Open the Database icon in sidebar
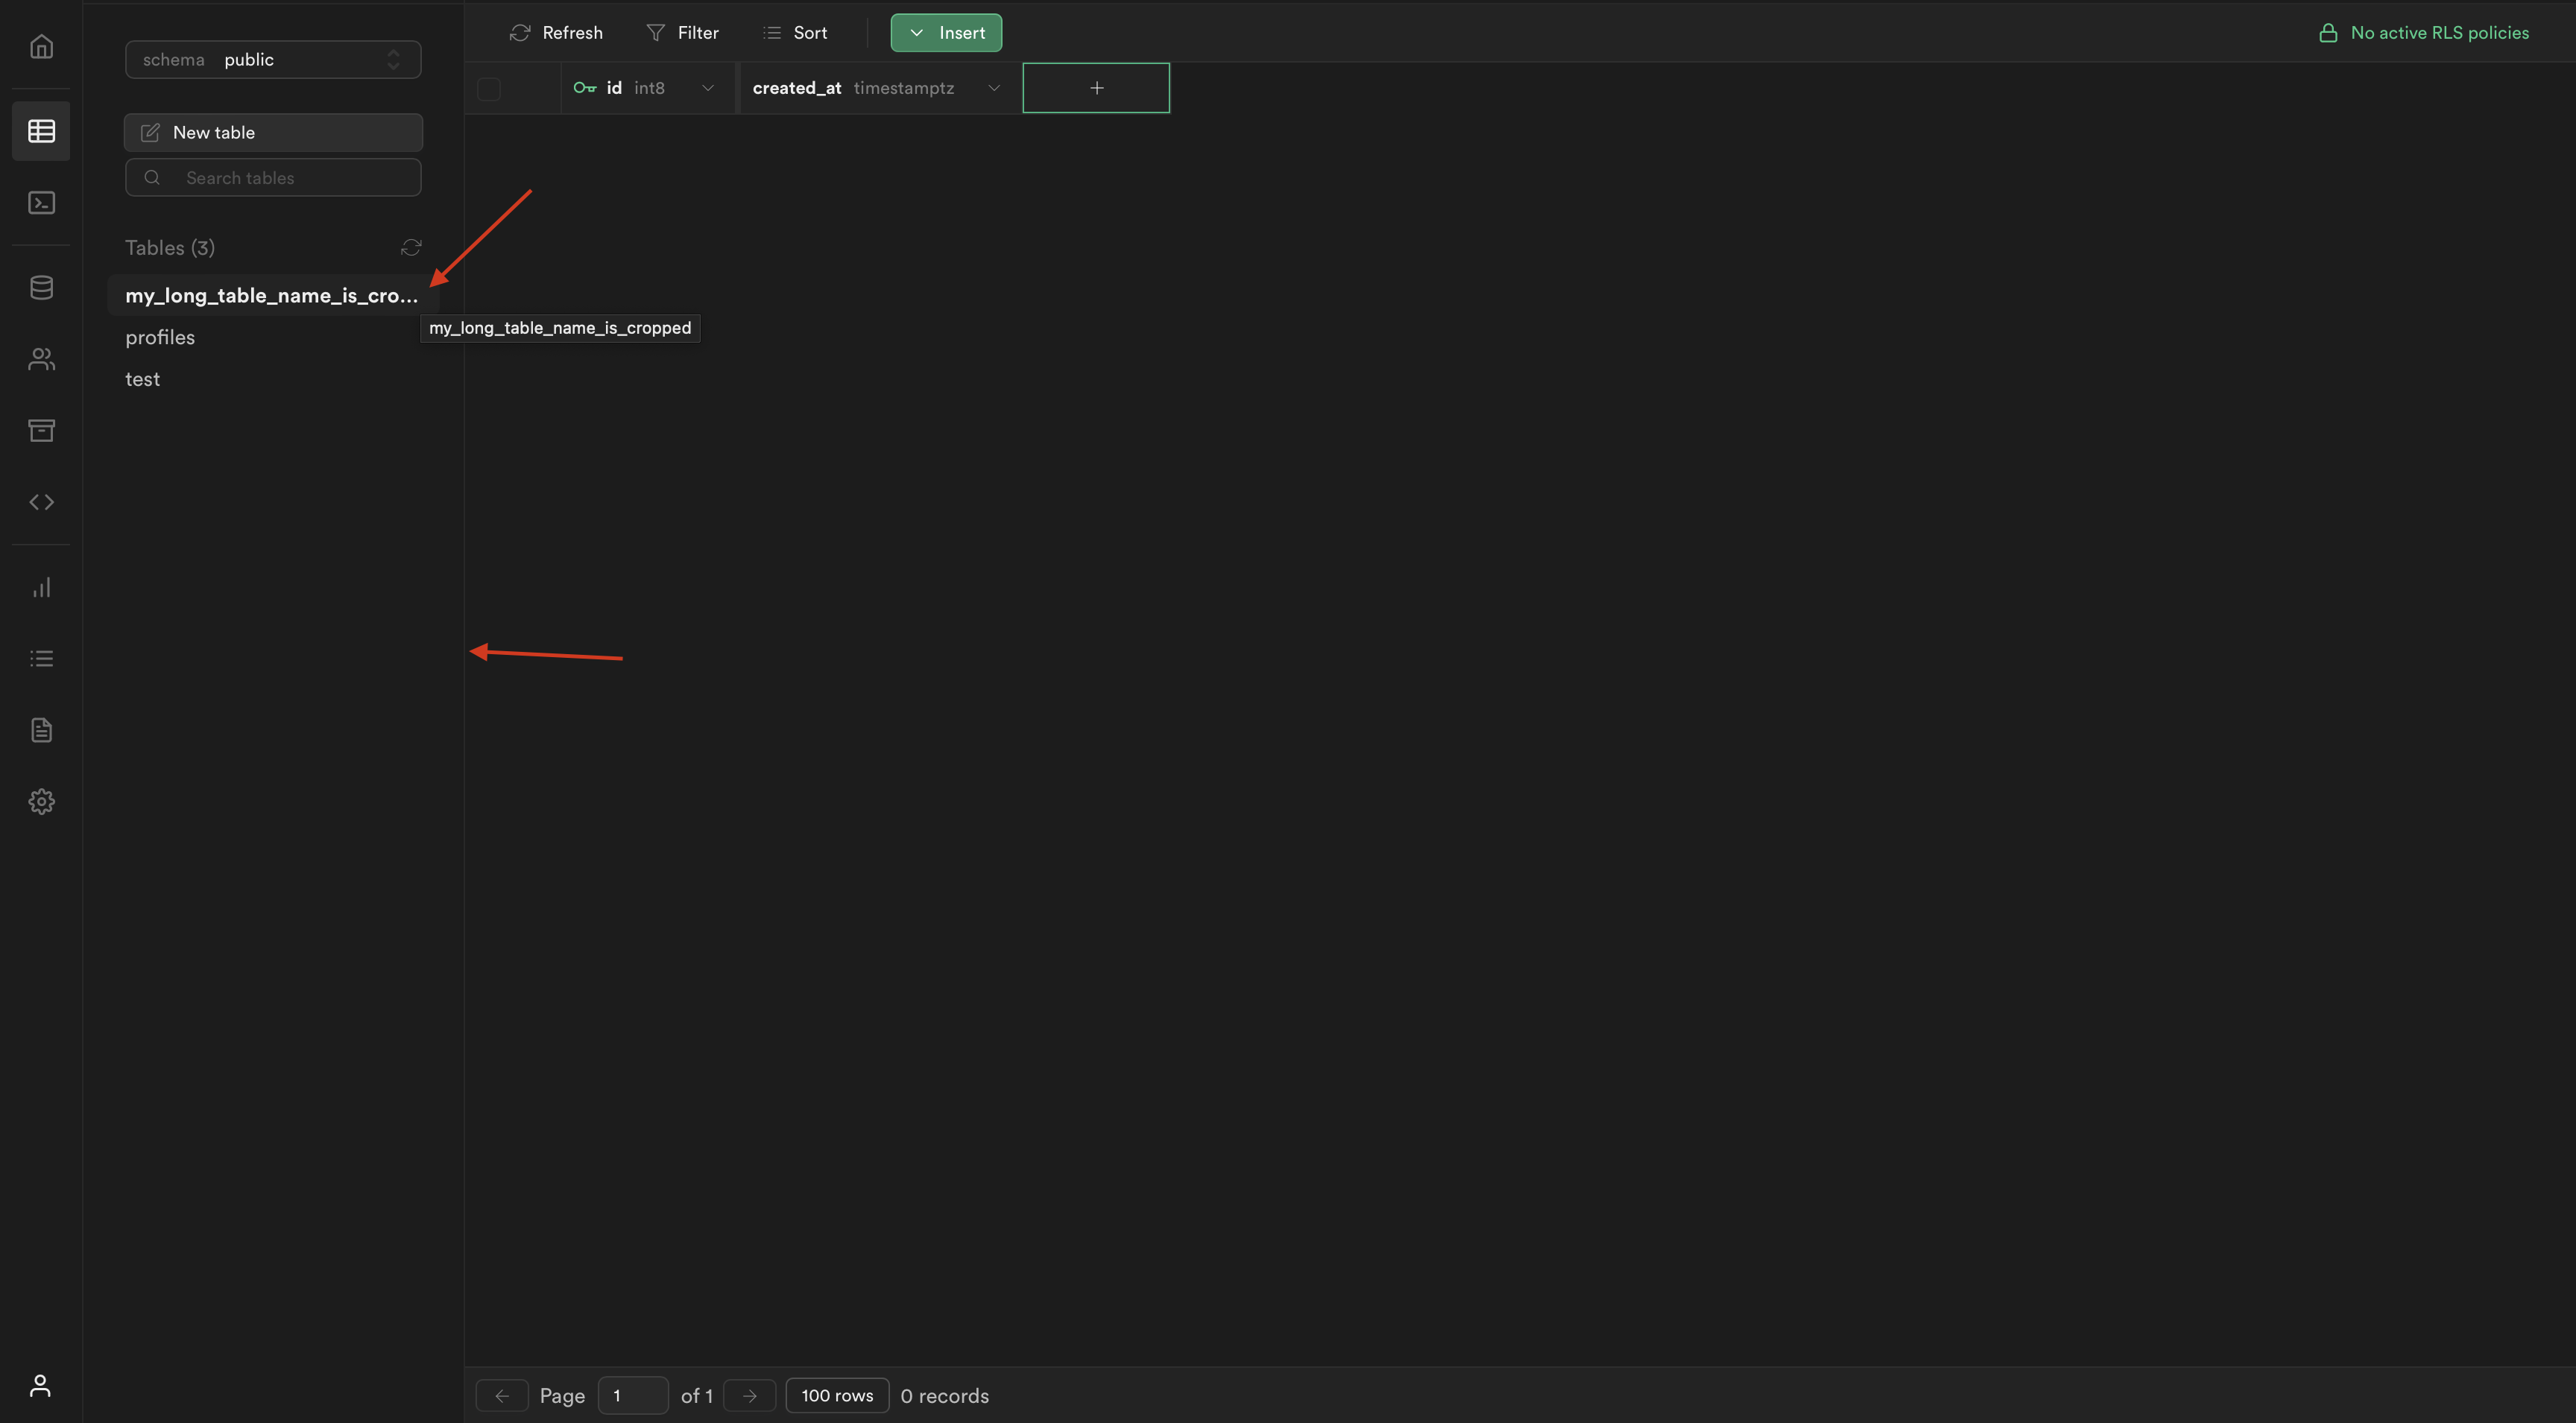The image size is (2576, 1423). click(x=41, y=288)
